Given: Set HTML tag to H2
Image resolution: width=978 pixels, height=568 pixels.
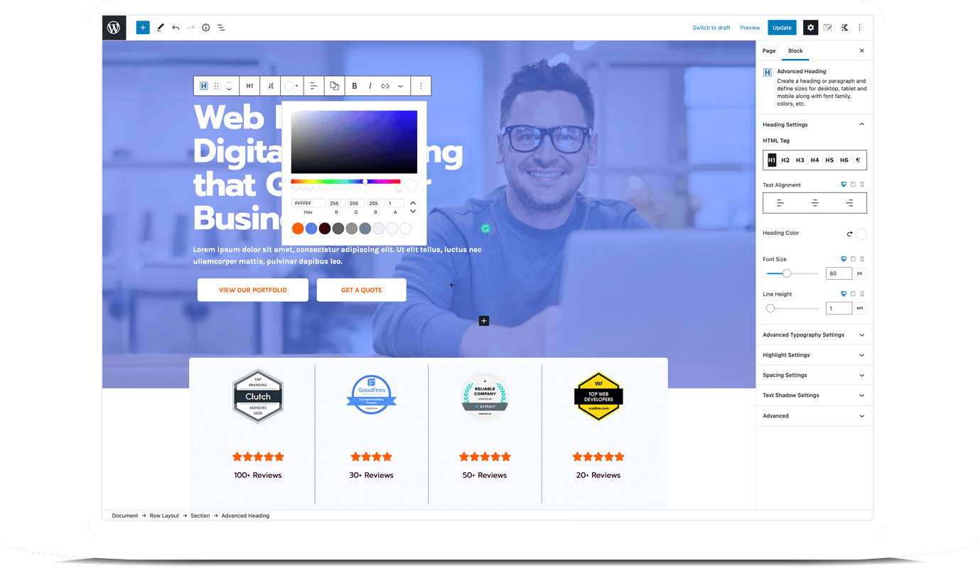Looking at the screenshot, I should pyautogui.click(x=785, y=160).
